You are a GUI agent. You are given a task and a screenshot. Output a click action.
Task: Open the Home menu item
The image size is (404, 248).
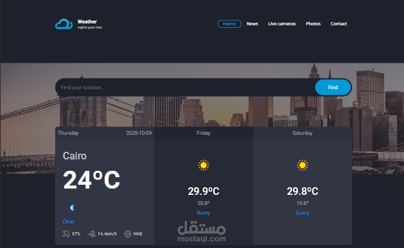click(230, 23)
